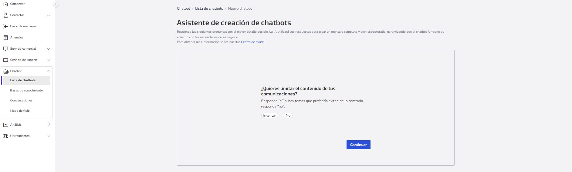Screen dimensions: 572x172
Task: Click the Servicio comercial chat icon
Action: point(5,49)
